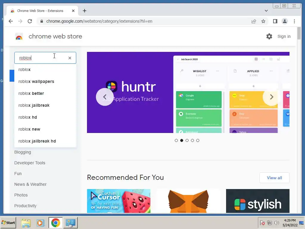
Task: Open the MetaMask fox extension card
Action: 188,201
